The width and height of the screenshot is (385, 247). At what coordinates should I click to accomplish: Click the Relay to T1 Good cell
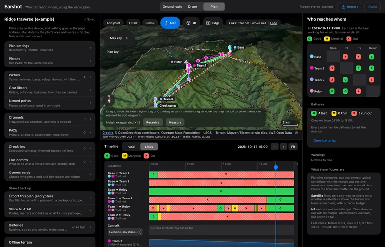point(345,91)
